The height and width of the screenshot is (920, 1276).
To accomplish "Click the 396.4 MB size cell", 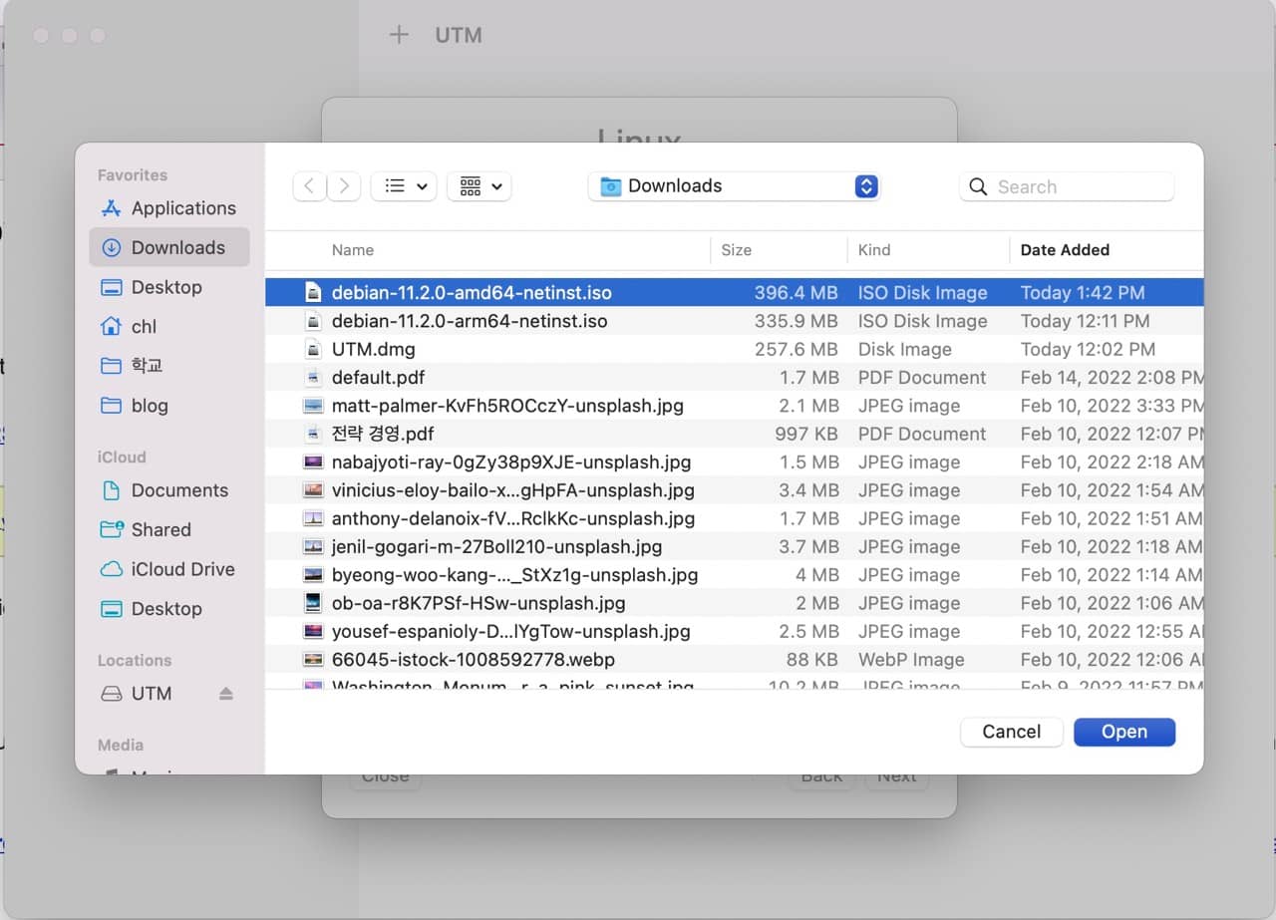I will pos(796,293).
